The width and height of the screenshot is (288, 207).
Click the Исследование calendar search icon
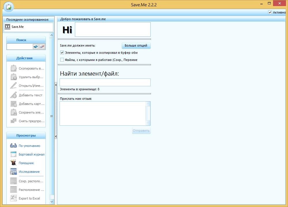point(14,171)
